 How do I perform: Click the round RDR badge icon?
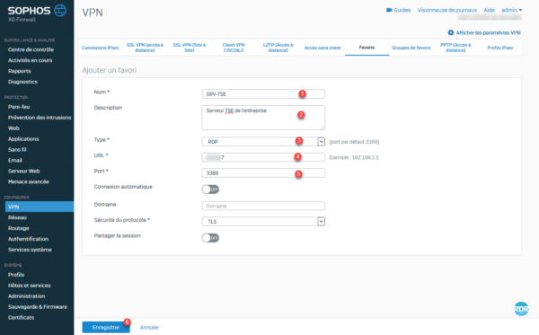[521, 309]
